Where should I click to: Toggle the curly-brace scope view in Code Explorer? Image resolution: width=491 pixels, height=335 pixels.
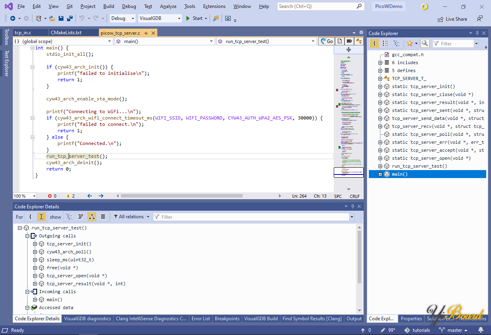tap(374, 43)
